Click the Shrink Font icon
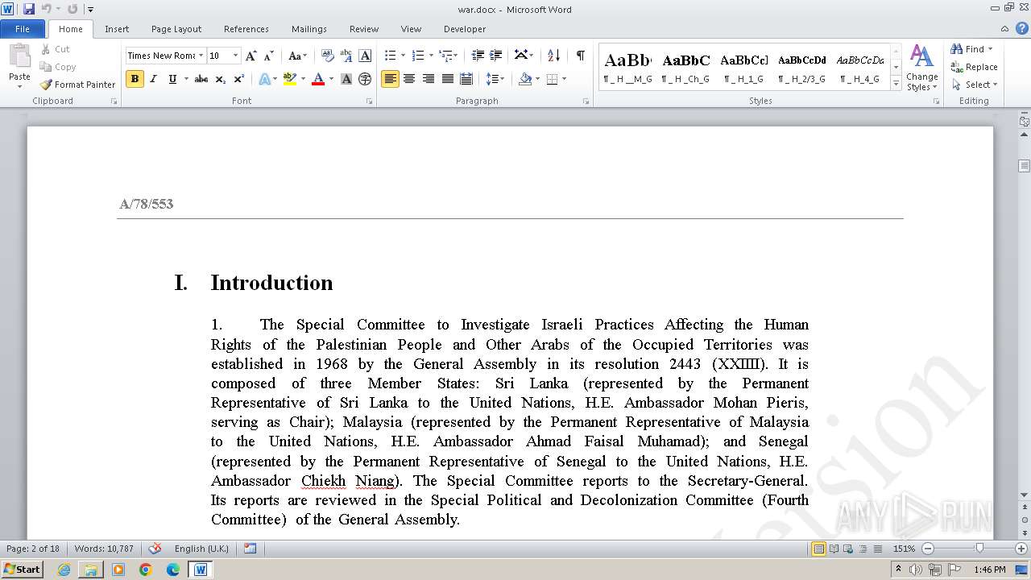Image resolution: width=1031 pixels, height=580 pixels. (269, 56)
